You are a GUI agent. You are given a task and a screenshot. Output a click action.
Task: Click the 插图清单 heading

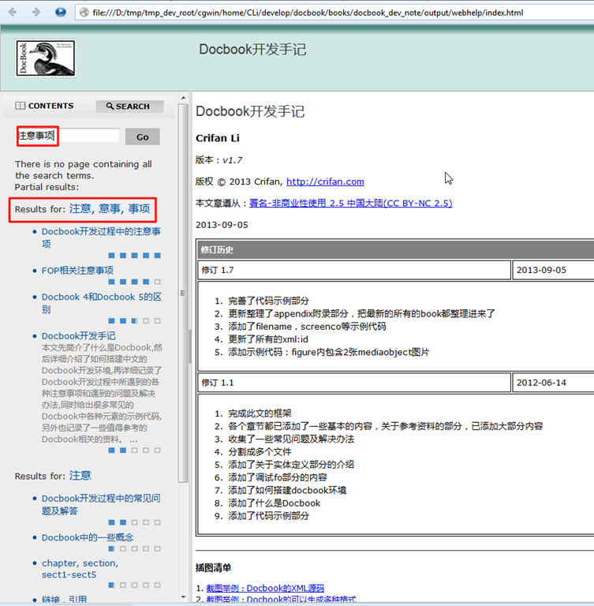(x=213, y=567)
